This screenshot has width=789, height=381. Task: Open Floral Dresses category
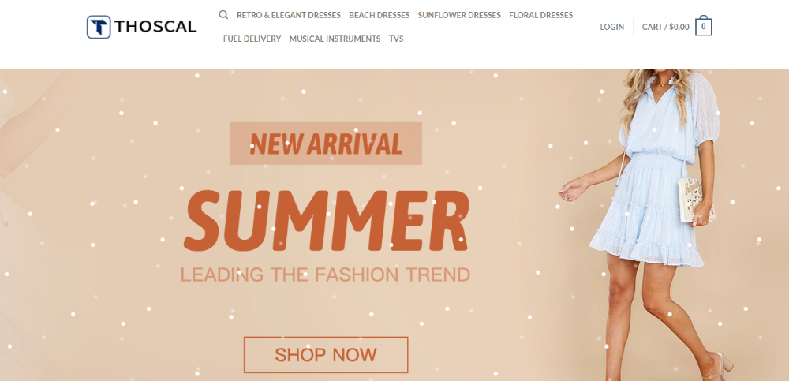540,15
